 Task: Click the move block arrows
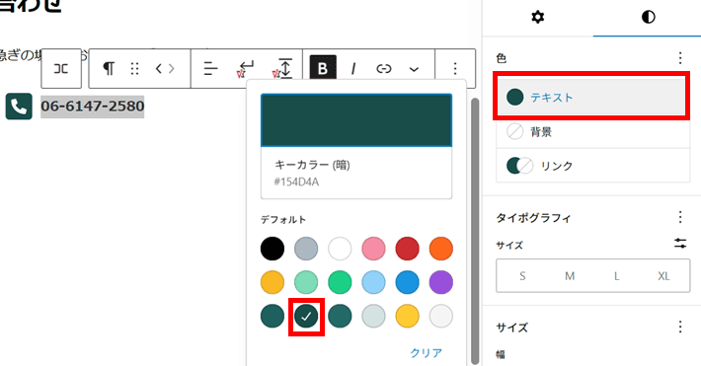point(165,68)
